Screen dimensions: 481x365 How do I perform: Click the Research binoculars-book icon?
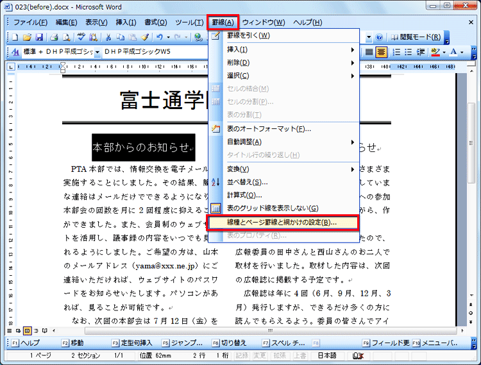pyautogui.click(x=93, y=37)
